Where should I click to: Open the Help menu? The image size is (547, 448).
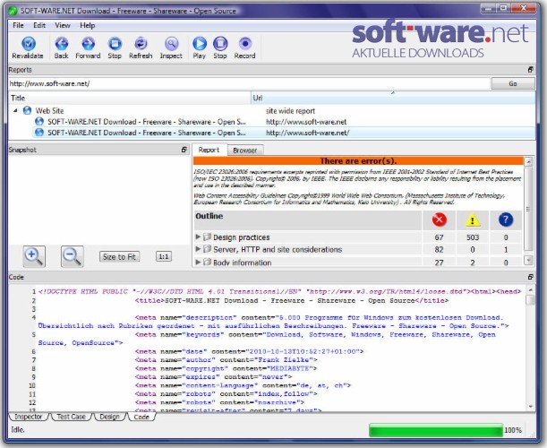click(x=87, y=25)
